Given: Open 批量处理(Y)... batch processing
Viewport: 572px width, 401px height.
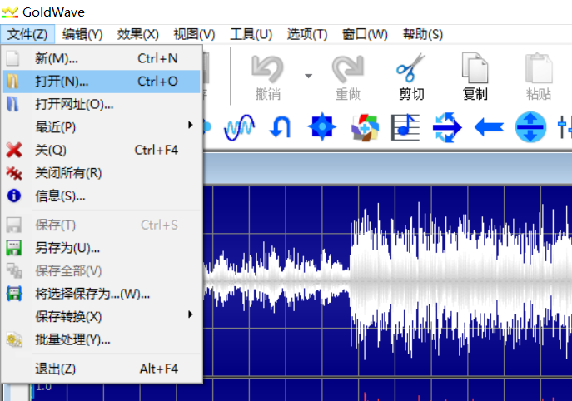Looking at the screenshot, I should (102, 339).
